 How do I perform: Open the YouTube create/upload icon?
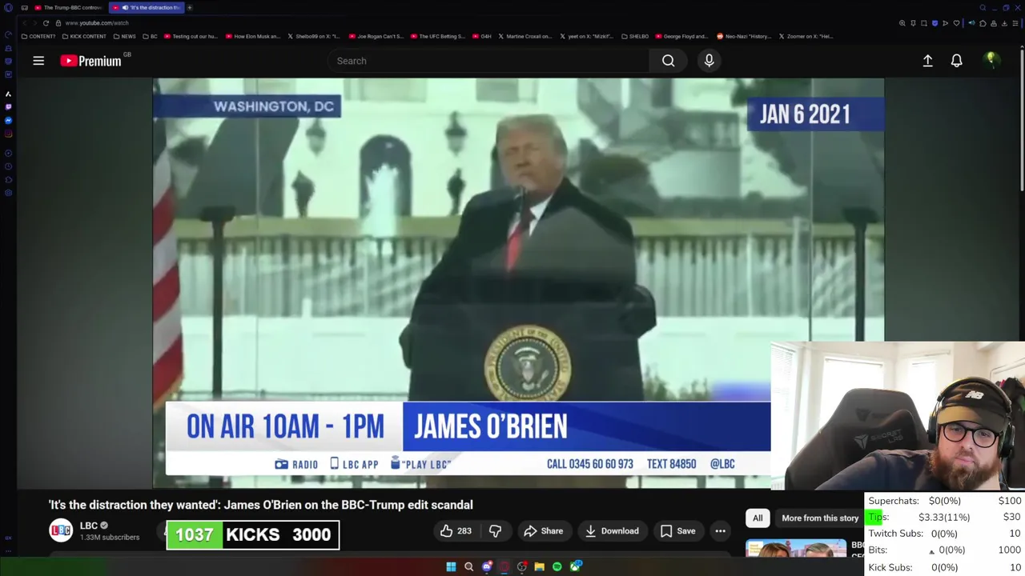pos(927,61)
